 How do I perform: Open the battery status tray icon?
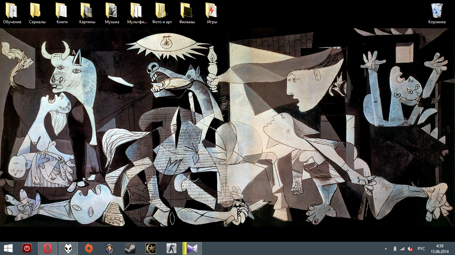pyautogui.click(x=395, y=249)
